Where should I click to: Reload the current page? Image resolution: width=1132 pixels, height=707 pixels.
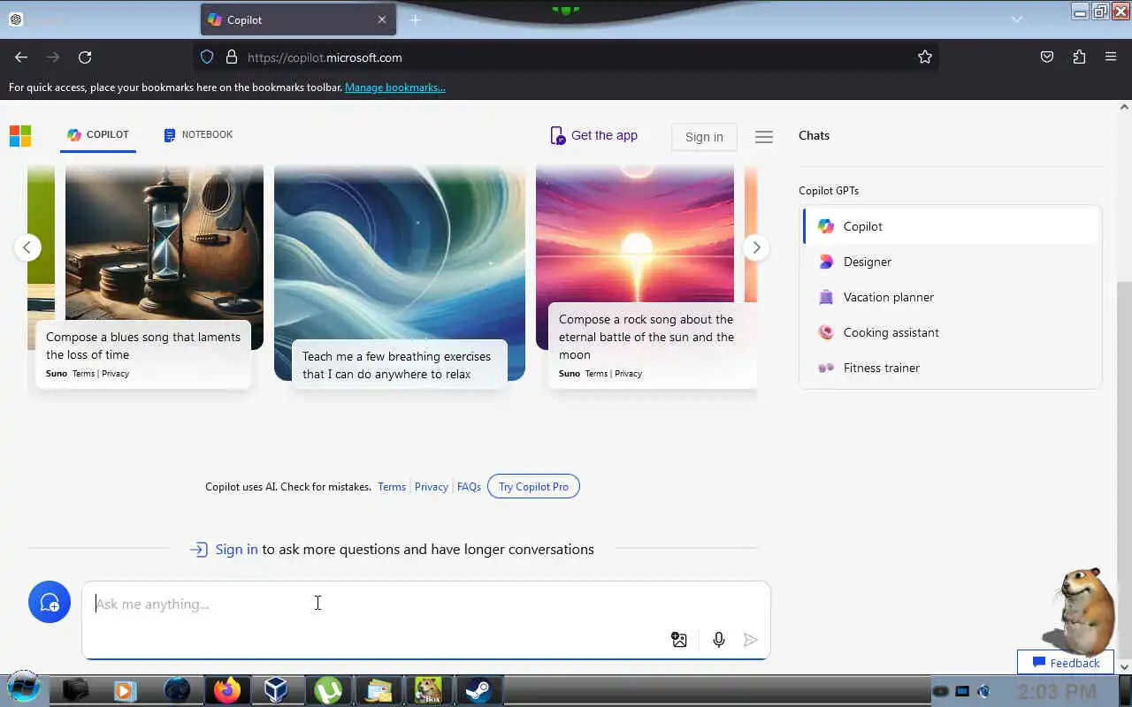[x=85, y=57]
